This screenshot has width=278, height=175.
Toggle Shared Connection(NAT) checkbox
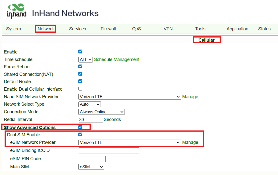click(80, 74)
